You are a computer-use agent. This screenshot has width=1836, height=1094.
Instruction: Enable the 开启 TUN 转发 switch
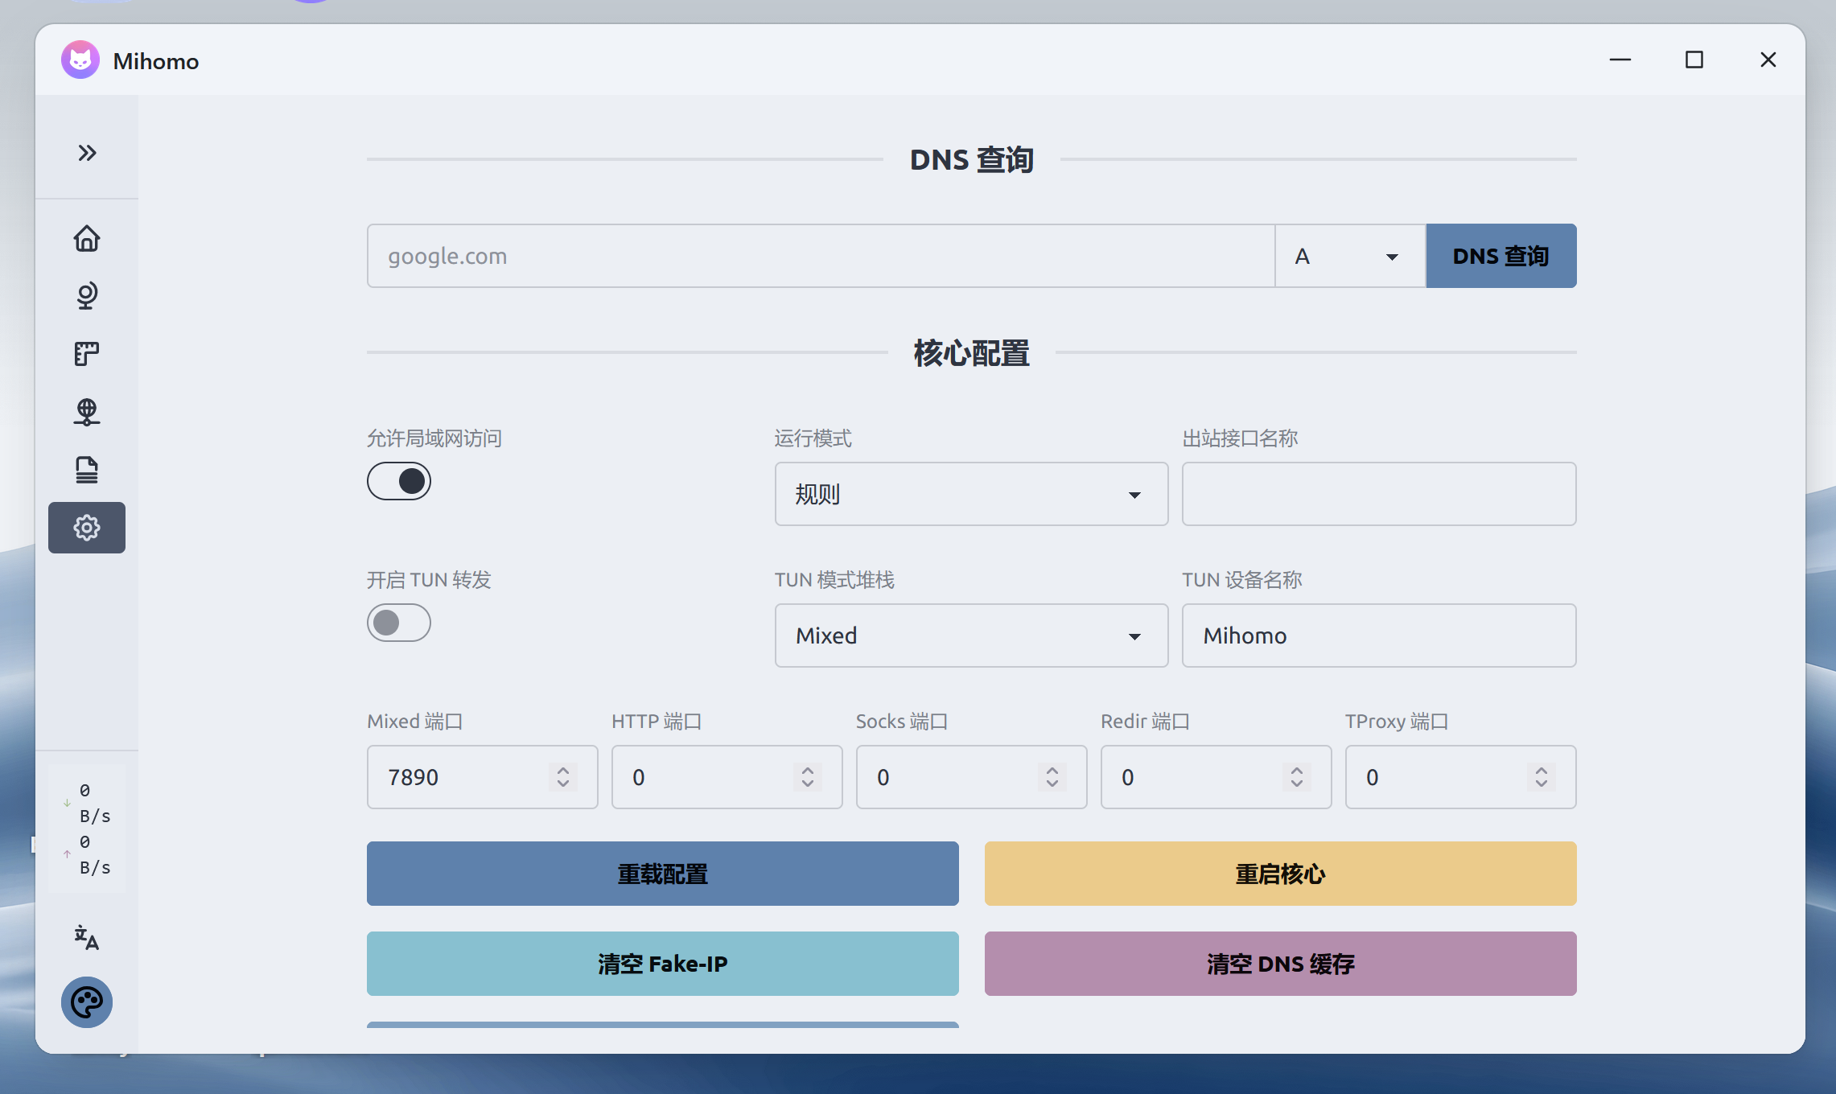[x=399, y=623]
